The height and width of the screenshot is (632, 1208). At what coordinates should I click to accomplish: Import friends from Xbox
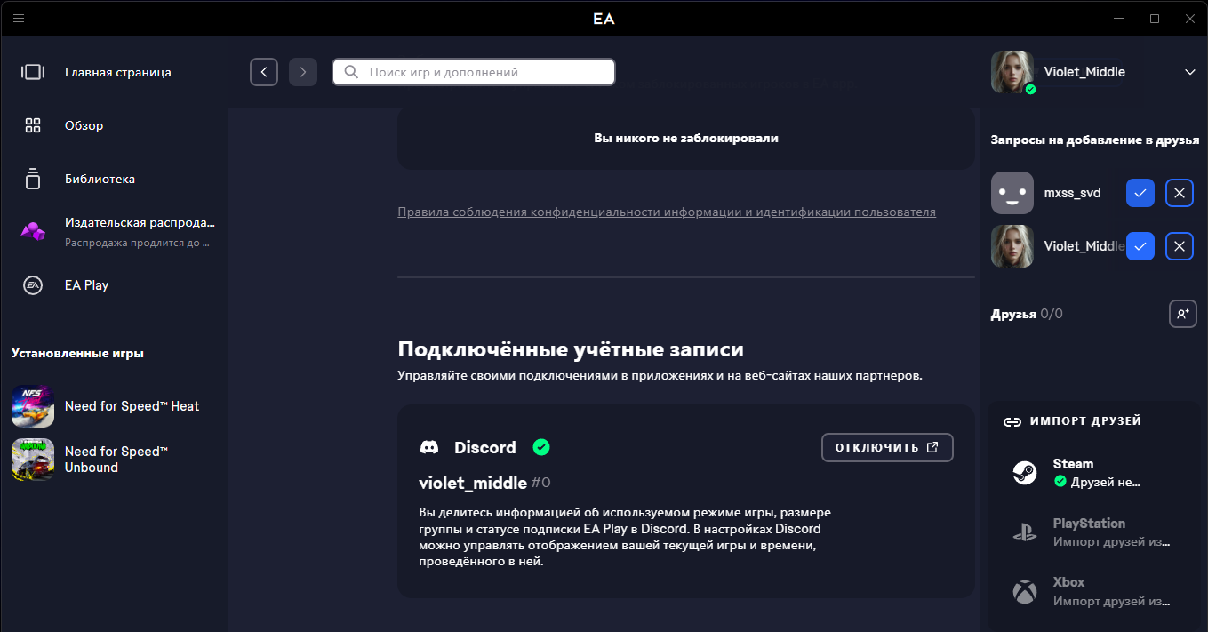pyautogui.click(x=1095, y=591)
